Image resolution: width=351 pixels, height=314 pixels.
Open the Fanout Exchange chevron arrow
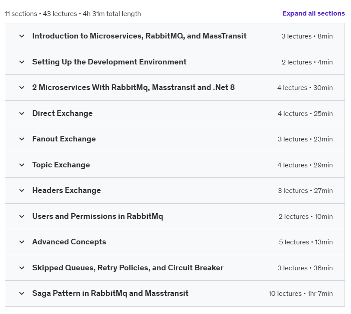coord(22,139)
